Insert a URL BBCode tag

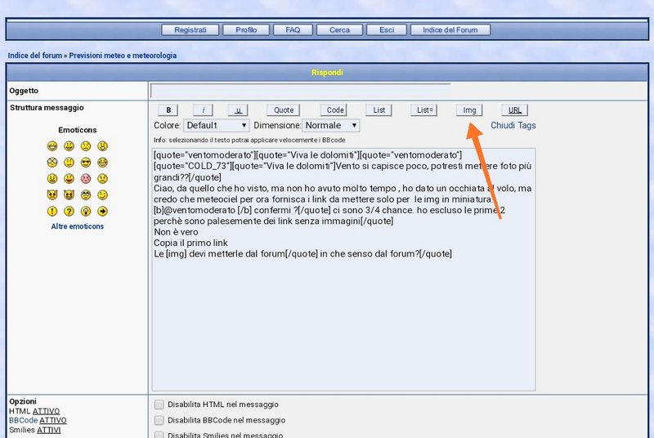(x=515, y=110)
